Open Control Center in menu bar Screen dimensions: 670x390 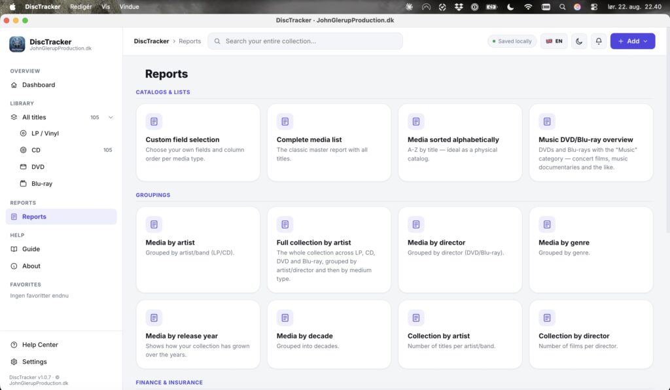594,7
